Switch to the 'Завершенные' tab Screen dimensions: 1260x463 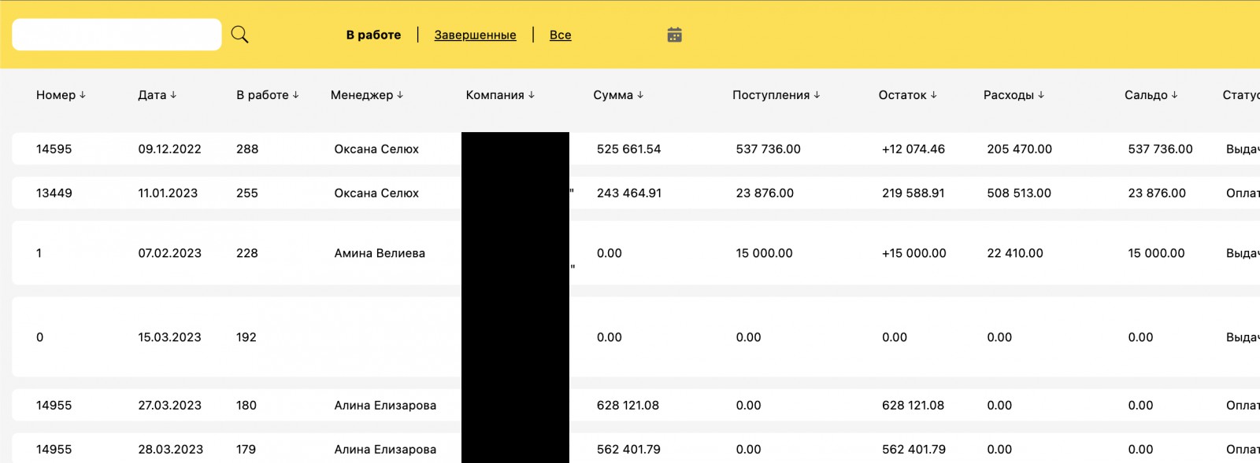coord(476,35)
